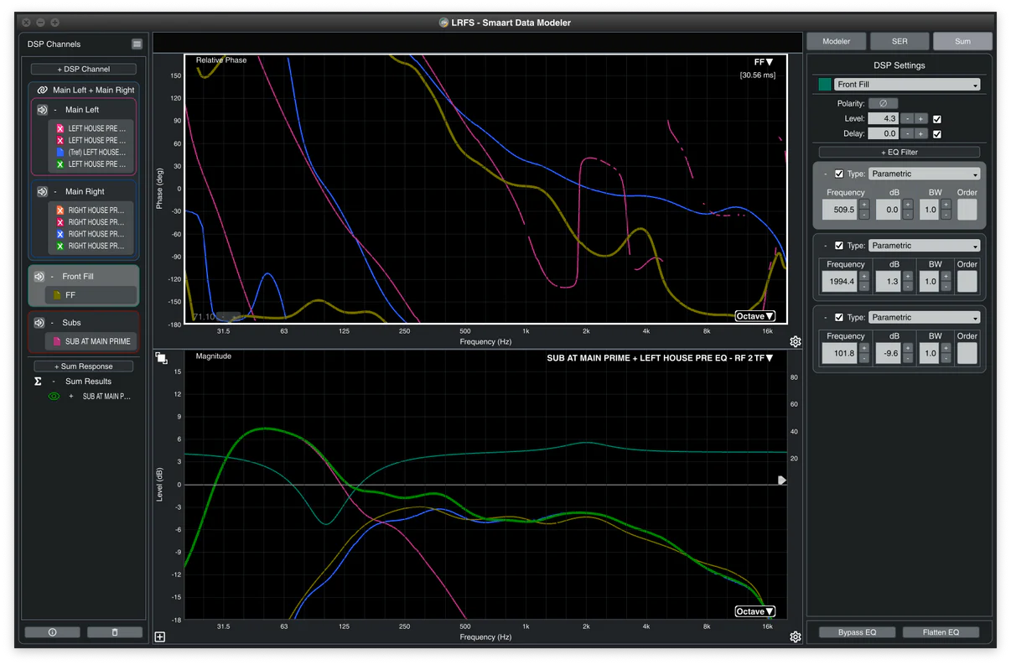Toggle the polarity invert button
1011x665 pixels.
883,103
